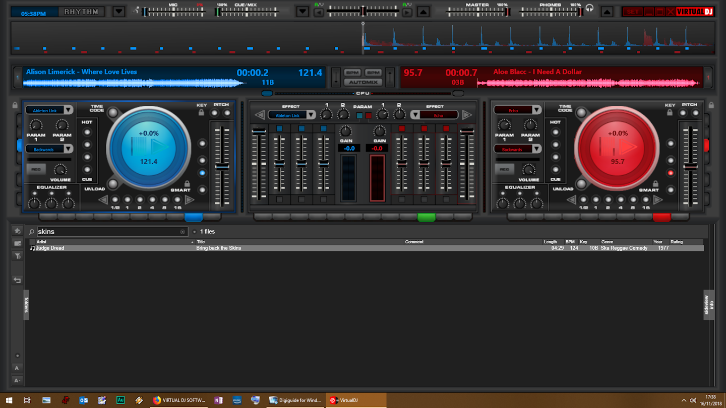Click the A/V crossfader right arrow button
This screenshot has height=408, width=726.
[407, 13]
